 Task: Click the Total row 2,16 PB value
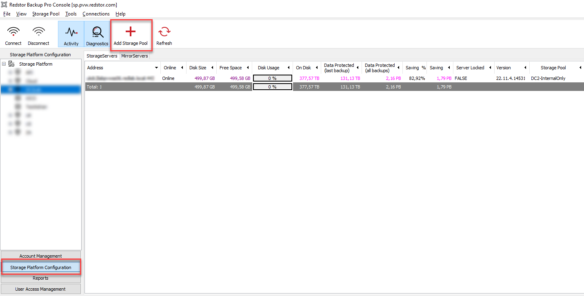click(393, 87)
